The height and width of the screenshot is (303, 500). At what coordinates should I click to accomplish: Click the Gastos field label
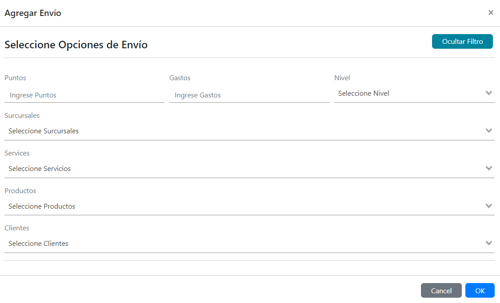[x=180, y=78]
